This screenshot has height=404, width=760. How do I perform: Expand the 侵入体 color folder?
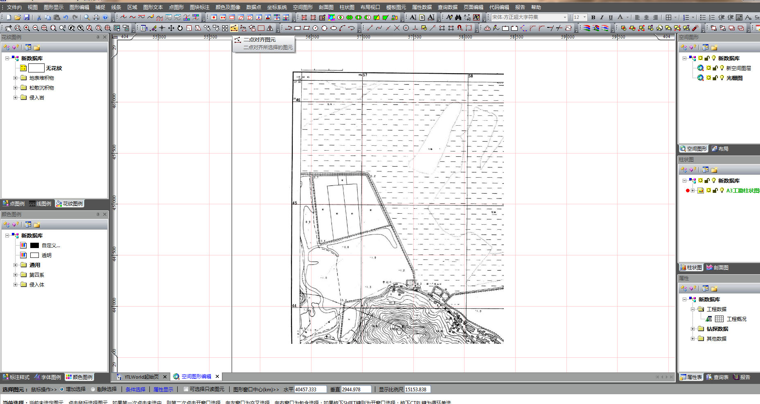(x=16, y=284)
